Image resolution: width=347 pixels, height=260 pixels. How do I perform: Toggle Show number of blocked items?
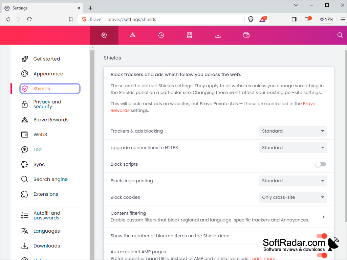(322, 236)
